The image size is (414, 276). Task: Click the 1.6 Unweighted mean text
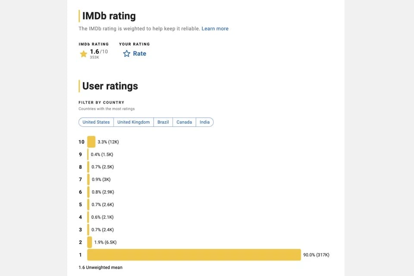pyautogui.click(x=100, y=267)
